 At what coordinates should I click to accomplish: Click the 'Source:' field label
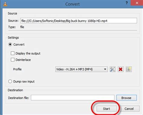pos(13,21)
